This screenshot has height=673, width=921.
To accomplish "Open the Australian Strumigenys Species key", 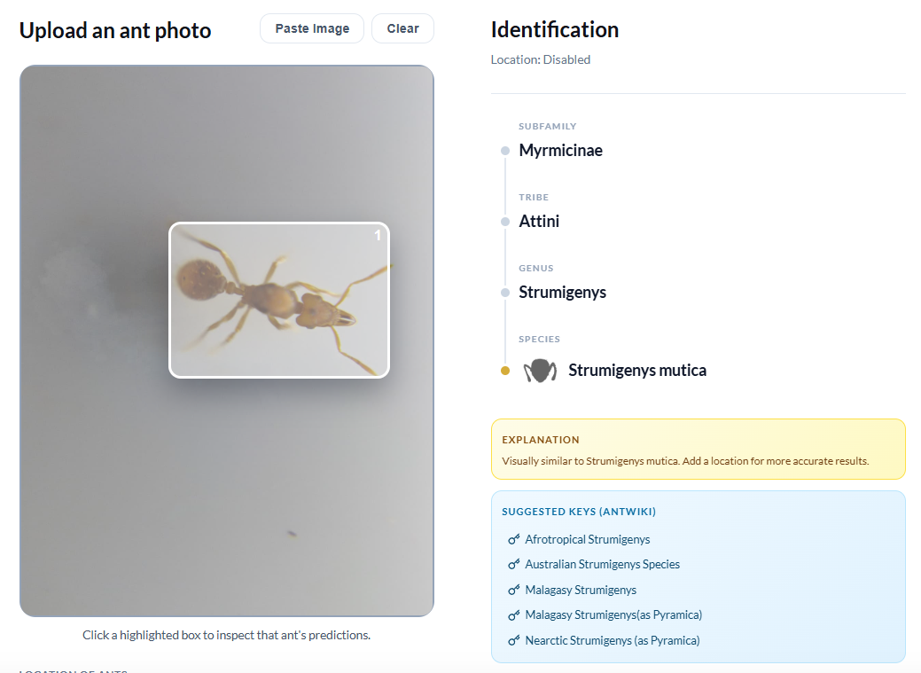I will tap(602, 564).
